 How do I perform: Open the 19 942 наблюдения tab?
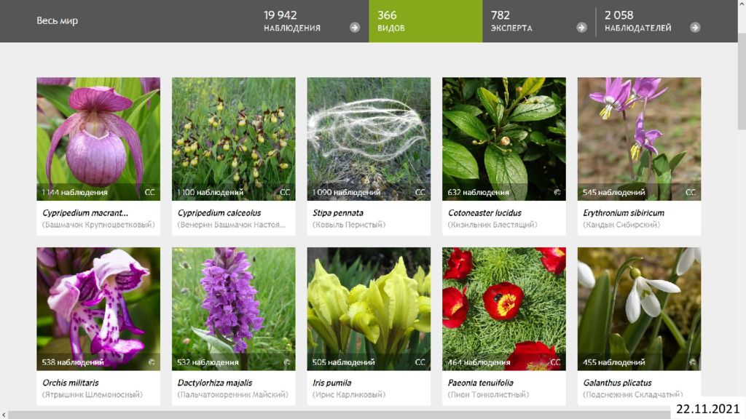coord(312,21)
